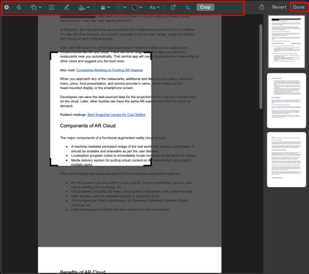Click the 'Related readings:' text
309x274 pixels.
click(73, 115)
